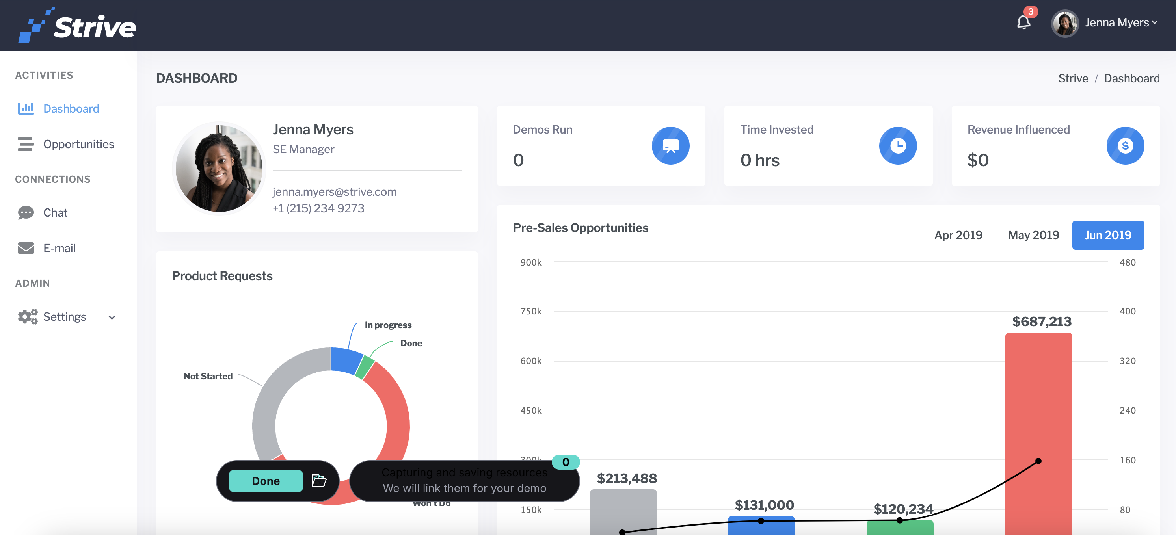The width and height of the screenshot is (1176, 535).
Task: Click the "SE Manager" job title
Action: [303, 149]
